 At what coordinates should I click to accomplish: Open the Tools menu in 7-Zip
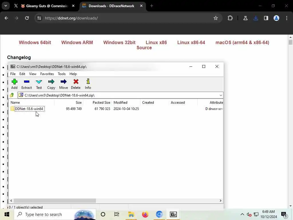point(62,74)
